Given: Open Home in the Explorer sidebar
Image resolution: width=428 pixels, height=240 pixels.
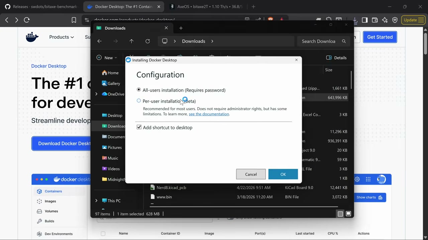Looking at the screenshot, I should click(x=110, y=73).
